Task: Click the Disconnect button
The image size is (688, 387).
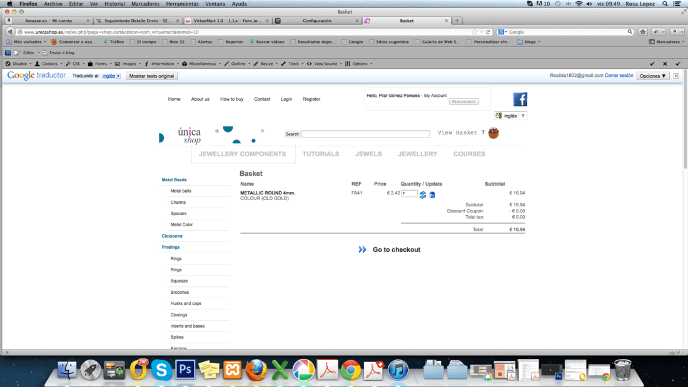Action: point(464,101)
